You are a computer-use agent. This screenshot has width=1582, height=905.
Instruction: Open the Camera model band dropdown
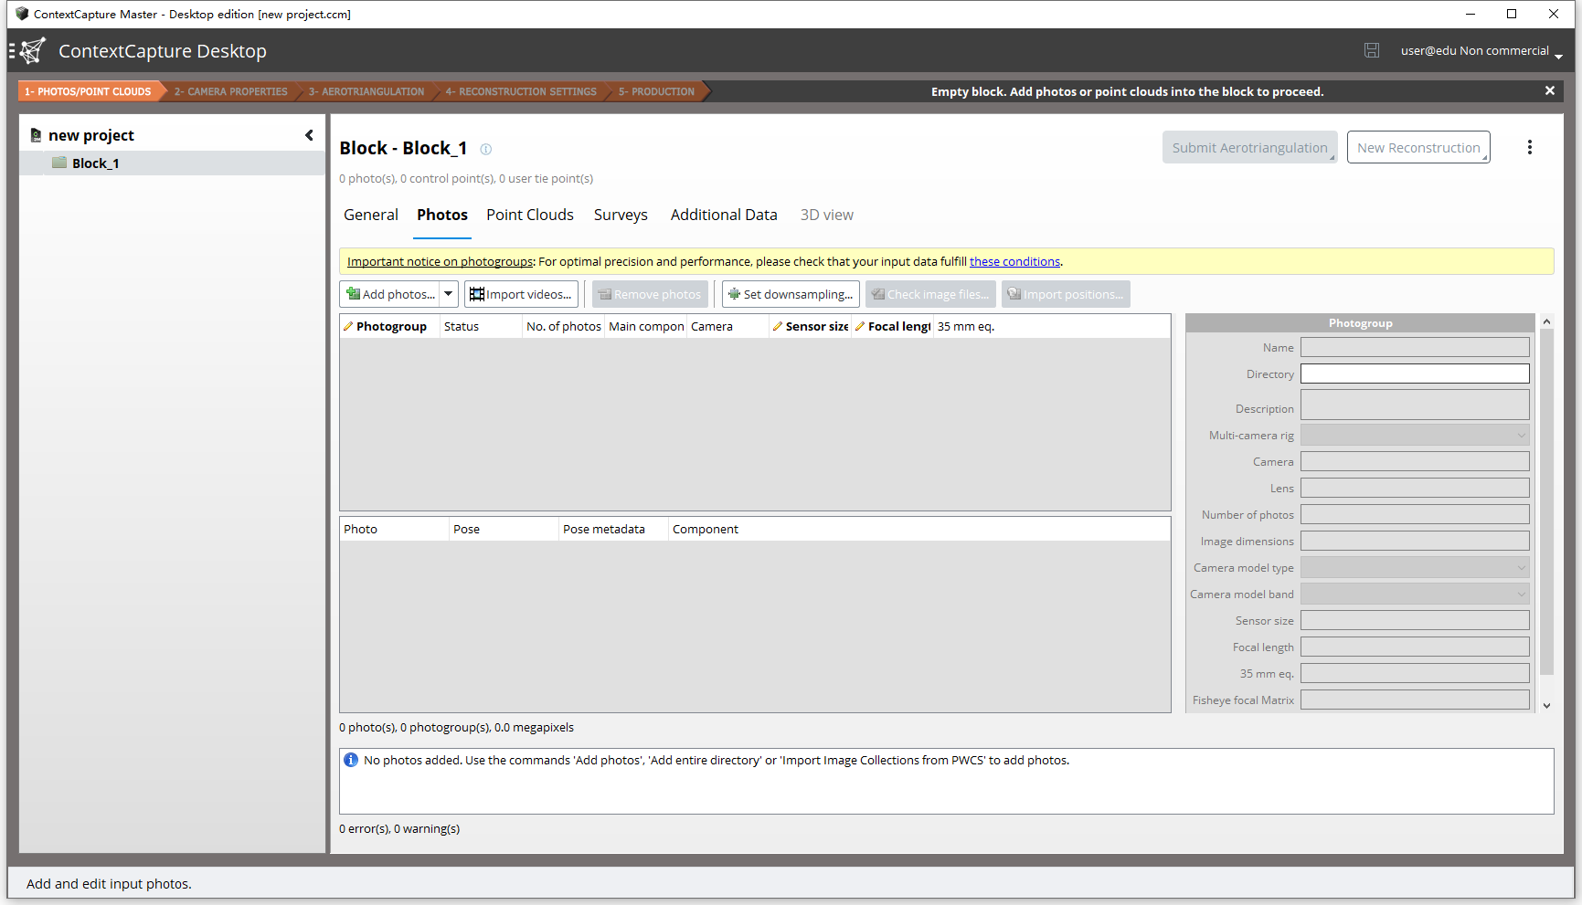coord(1415,594)
